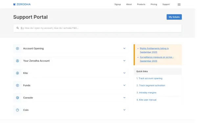Click the Coin section icon
The width and height of the screenshot is (197, 123).
click(x=17, y=110)
